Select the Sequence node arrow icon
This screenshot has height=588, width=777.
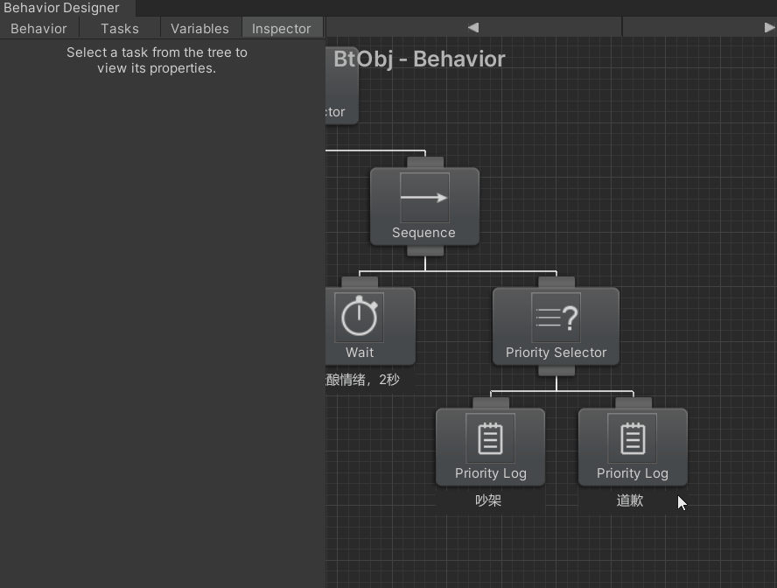(x=424, y=198)
